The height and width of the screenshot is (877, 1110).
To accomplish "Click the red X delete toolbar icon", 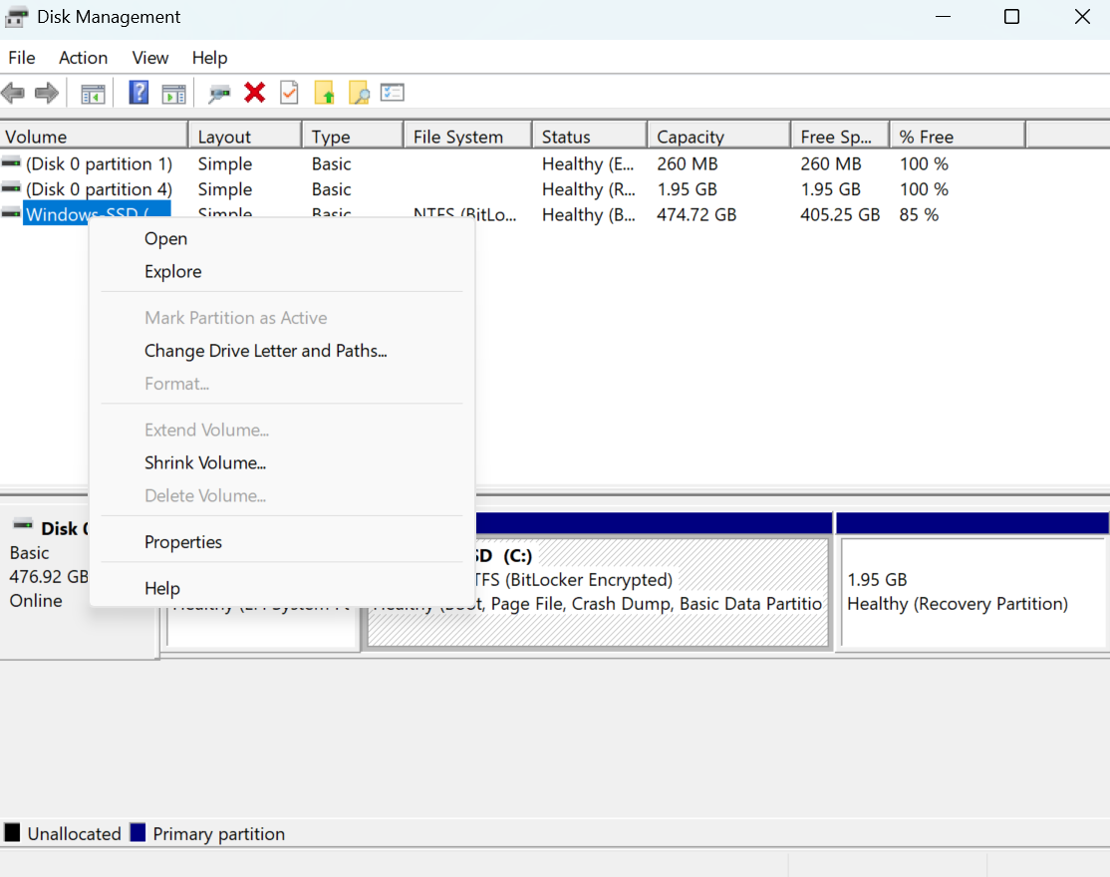I will coord(255,93).
